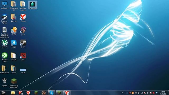Switch to the running Yandex browser window

tap(67, 93)
